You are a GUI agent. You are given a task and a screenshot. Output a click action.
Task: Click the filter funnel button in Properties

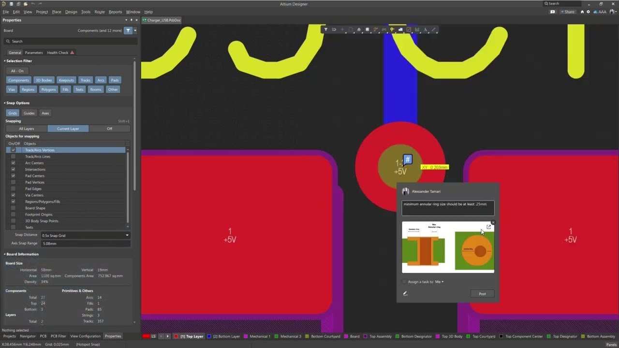128,30
